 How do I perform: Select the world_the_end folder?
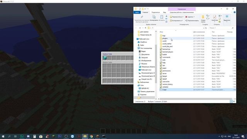point(167,46)
